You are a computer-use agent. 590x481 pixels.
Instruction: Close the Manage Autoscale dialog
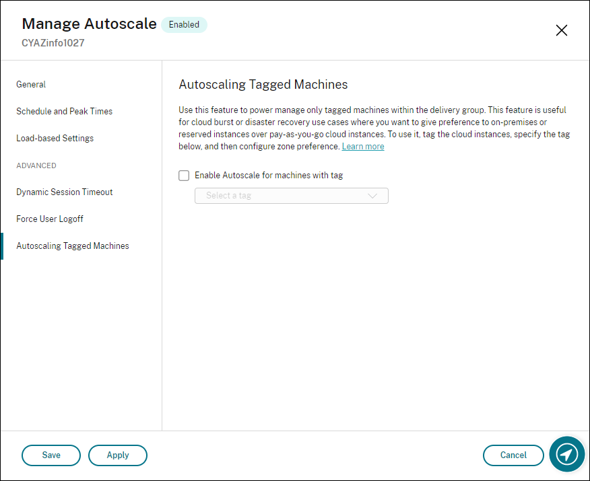click(562, 30)
